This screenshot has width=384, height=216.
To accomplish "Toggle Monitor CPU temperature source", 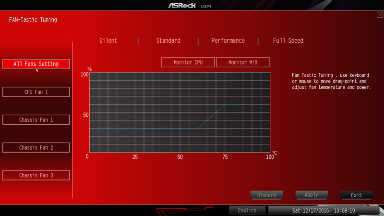I will (x=188, y=62).
